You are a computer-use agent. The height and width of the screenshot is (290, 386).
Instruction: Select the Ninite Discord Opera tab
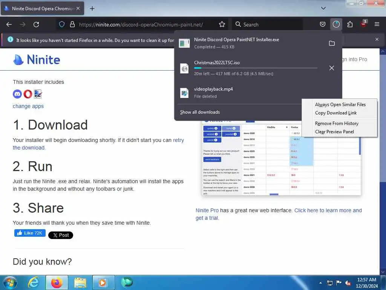tap(42, 8)
